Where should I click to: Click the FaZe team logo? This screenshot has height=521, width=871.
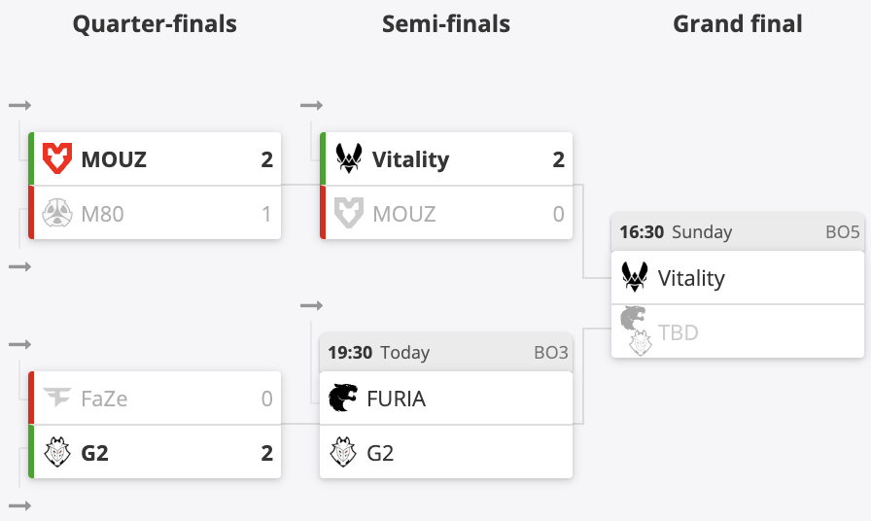pyautogui.click(x=57, y=398)
